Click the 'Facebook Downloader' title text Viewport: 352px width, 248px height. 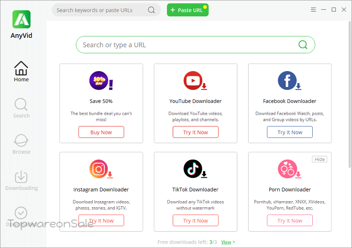(290, 101)
